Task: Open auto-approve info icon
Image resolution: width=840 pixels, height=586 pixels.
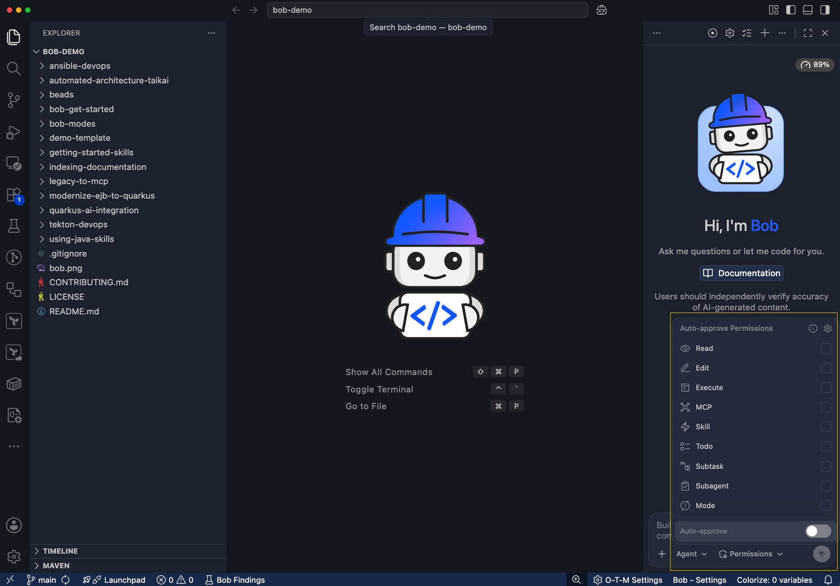Action: click(813, 329)
